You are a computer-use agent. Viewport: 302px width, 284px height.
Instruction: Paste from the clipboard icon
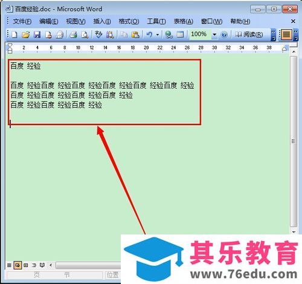(x=135, y=34)
